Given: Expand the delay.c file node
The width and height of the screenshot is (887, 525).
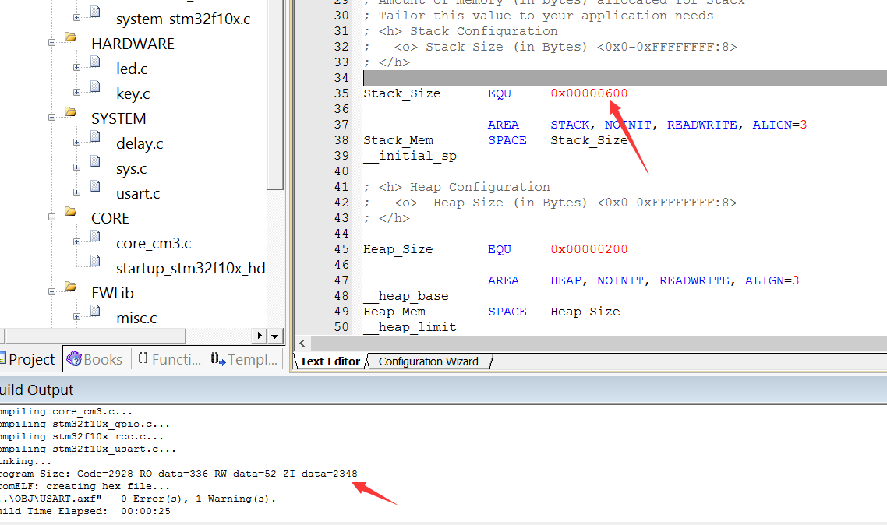Looking at the screenshot, I should click(x=76, y=142).
